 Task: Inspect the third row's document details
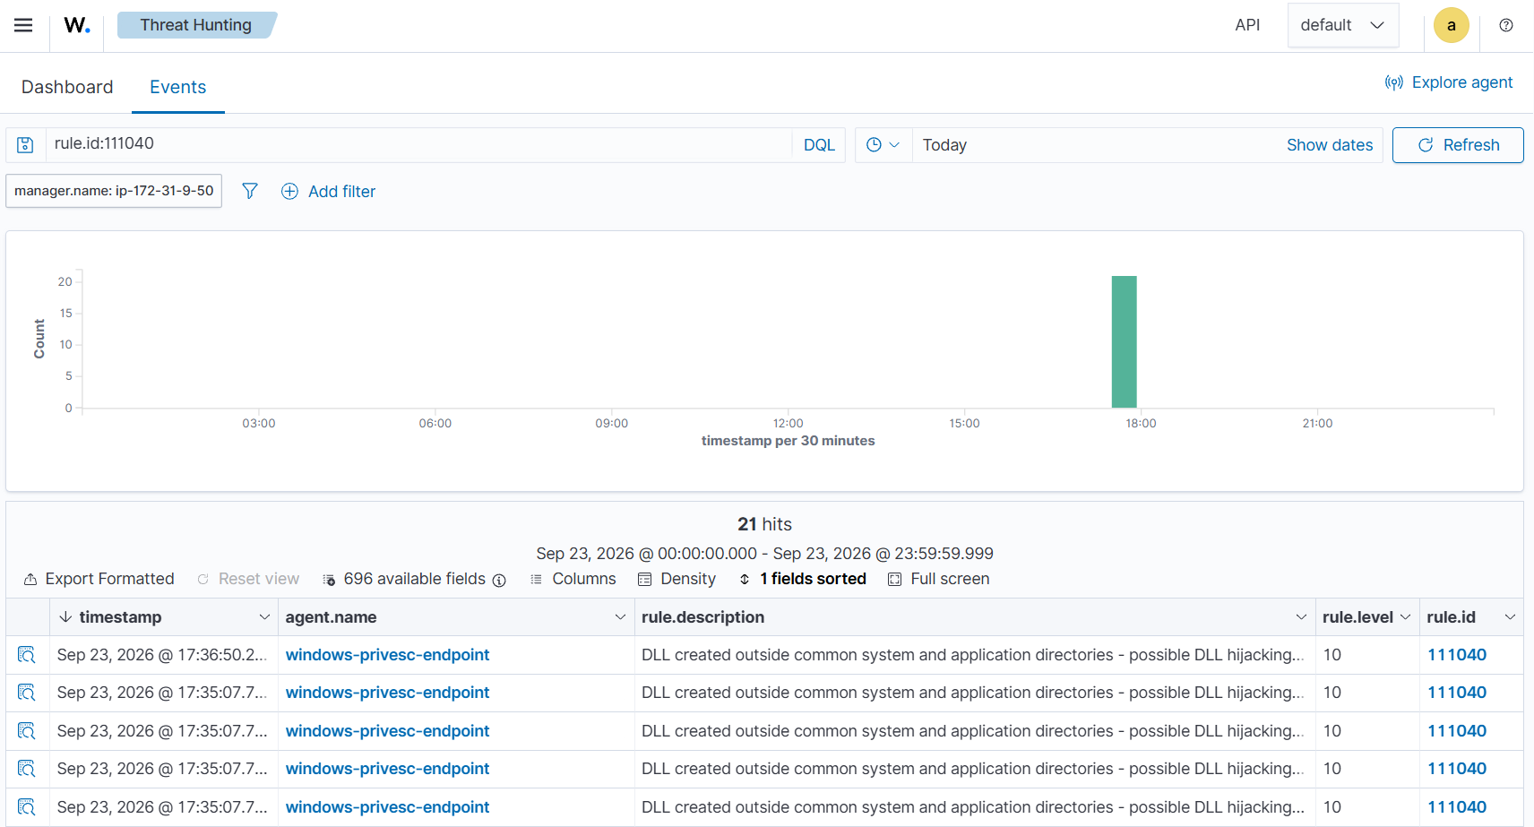(x=27, y=731)
